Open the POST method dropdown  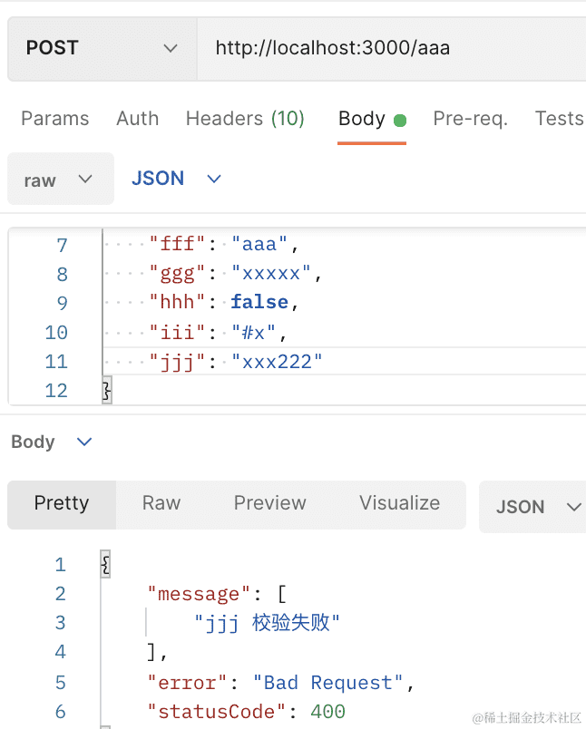pyautogui.click(x=102, y=48)
